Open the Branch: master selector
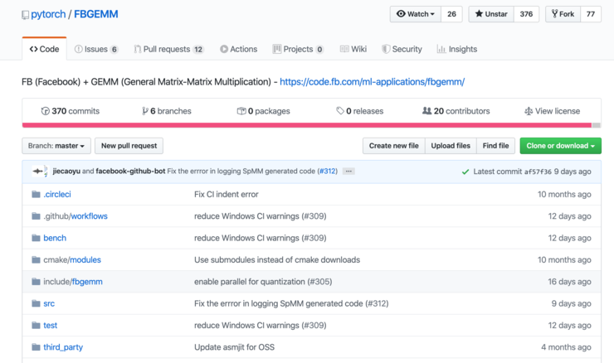Viewport: 614px width, 363px height. (56, 146)
